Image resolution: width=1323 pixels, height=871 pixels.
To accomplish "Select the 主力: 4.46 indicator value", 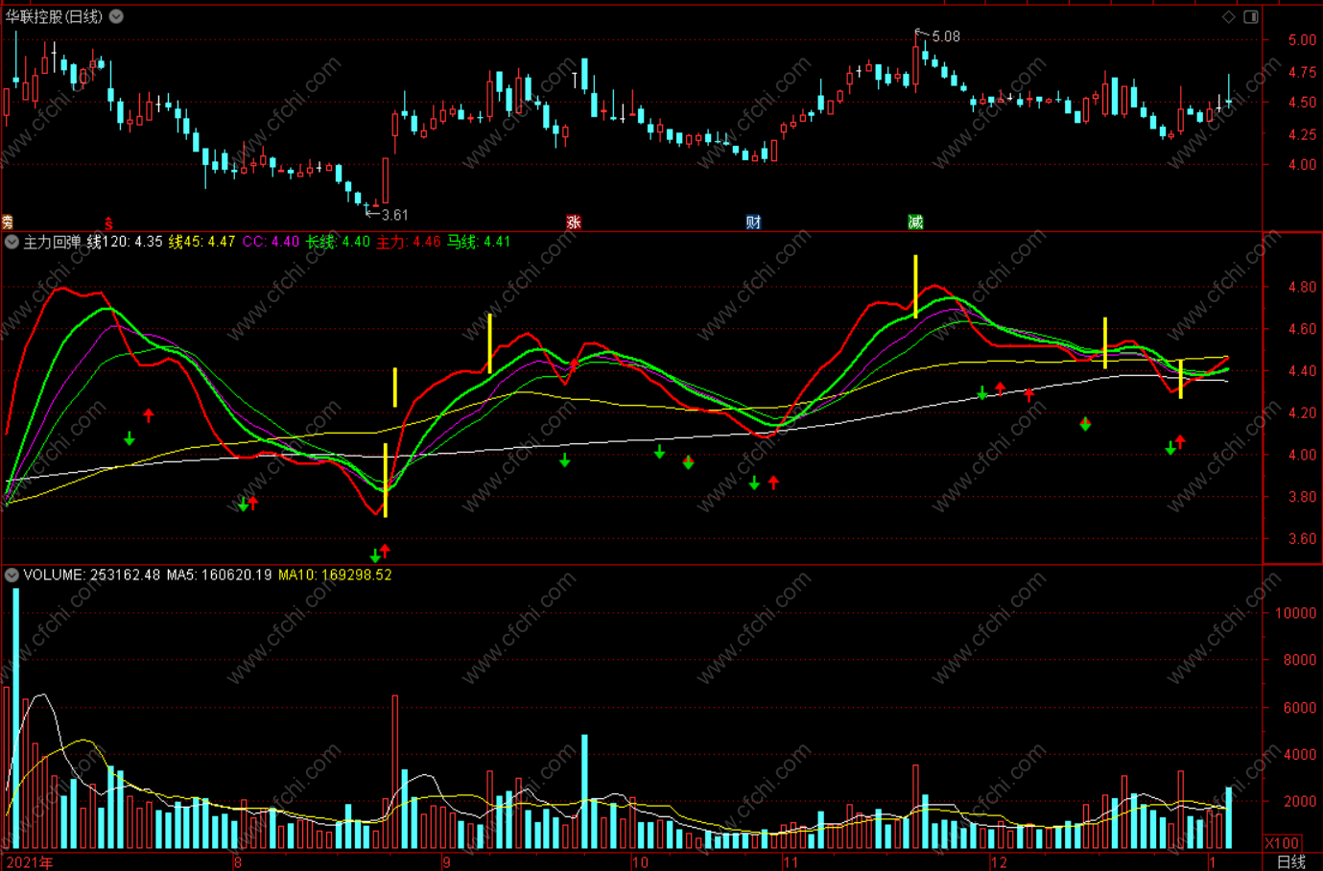I will tap(409, 242).
